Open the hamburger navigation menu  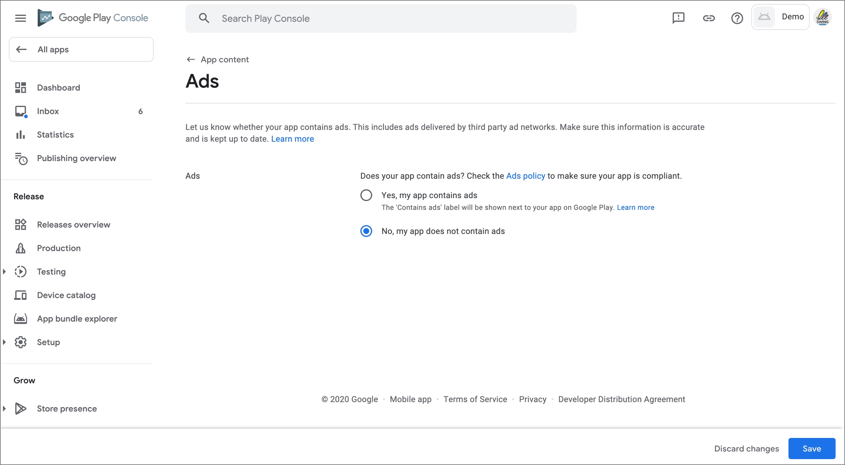point(21,18)
